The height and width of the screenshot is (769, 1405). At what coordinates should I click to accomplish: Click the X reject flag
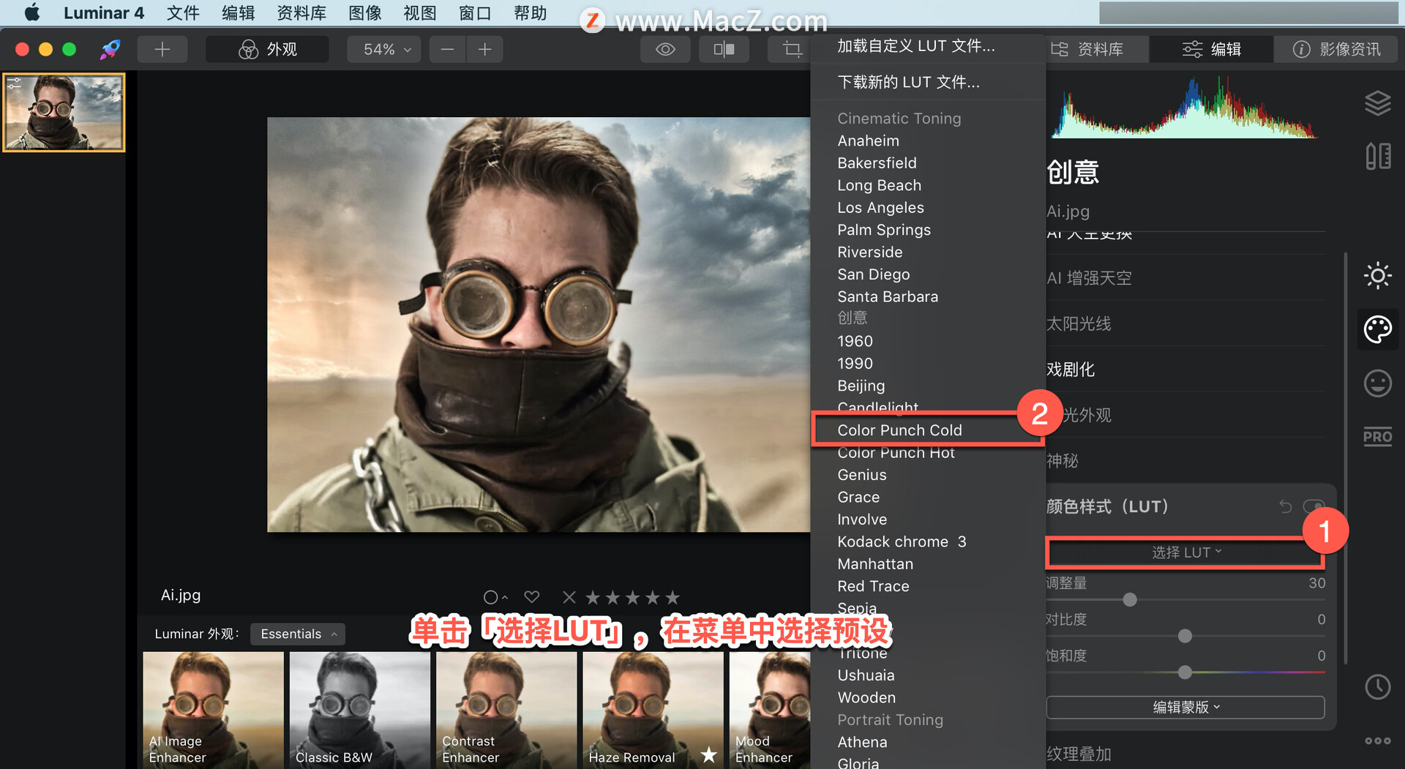[569, 597]
